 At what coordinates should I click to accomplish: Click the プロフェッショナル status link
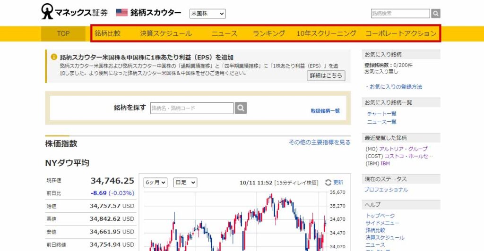tap(386, 190)
